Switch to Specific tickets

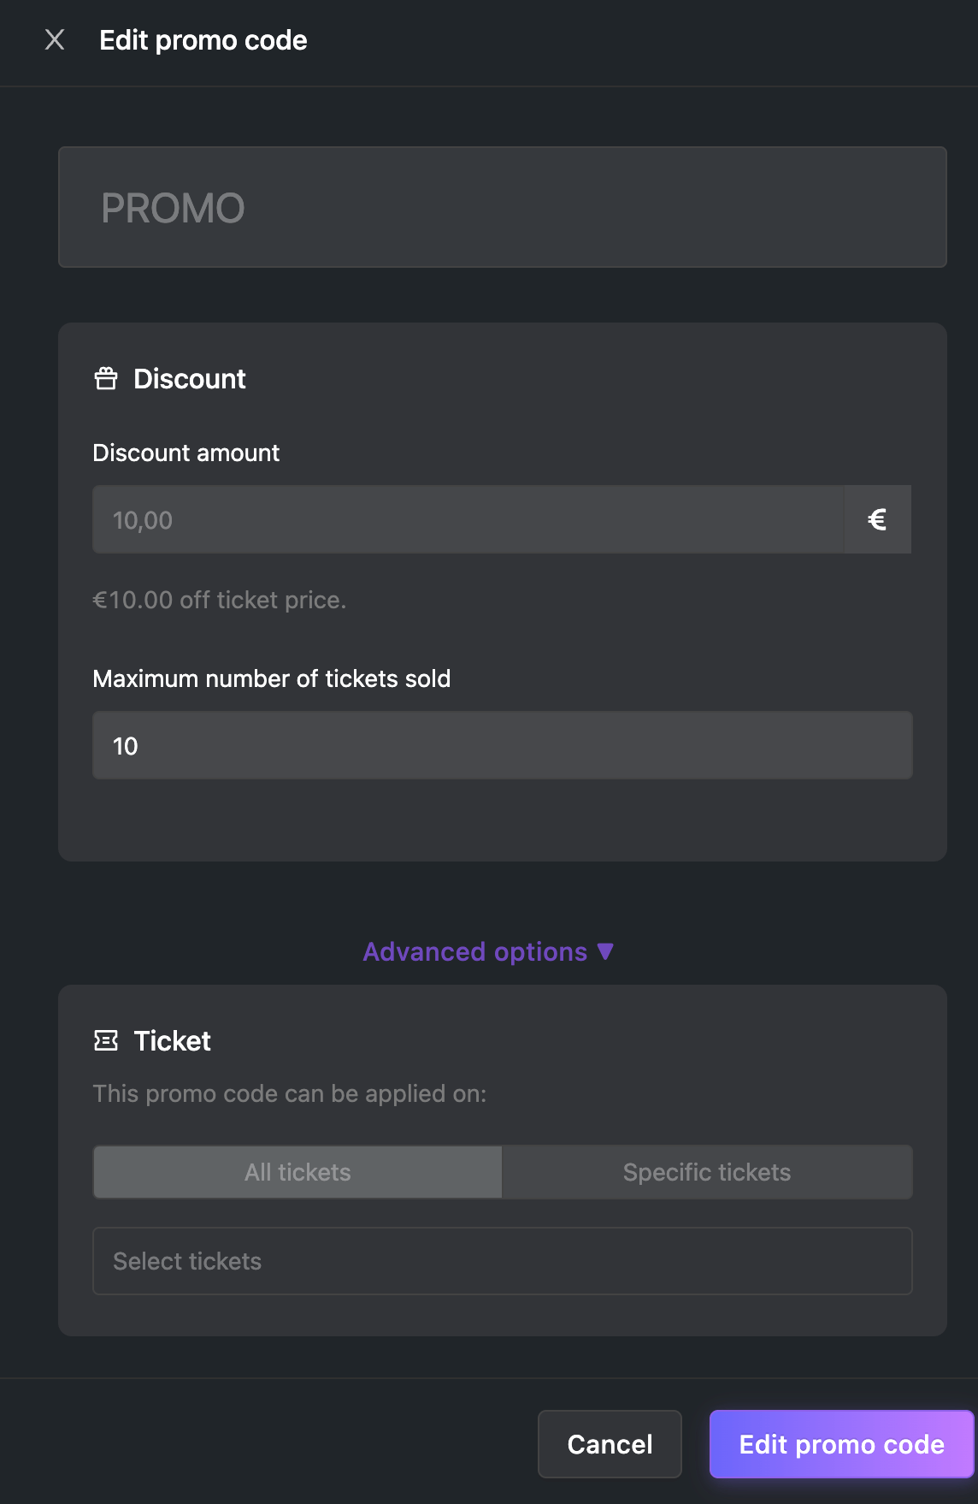pyautogui.click(x=707, y=1172)
